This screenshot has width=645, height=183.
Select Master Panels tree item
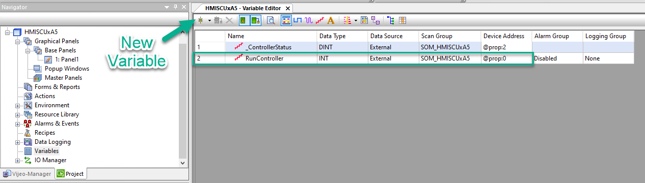63,78
